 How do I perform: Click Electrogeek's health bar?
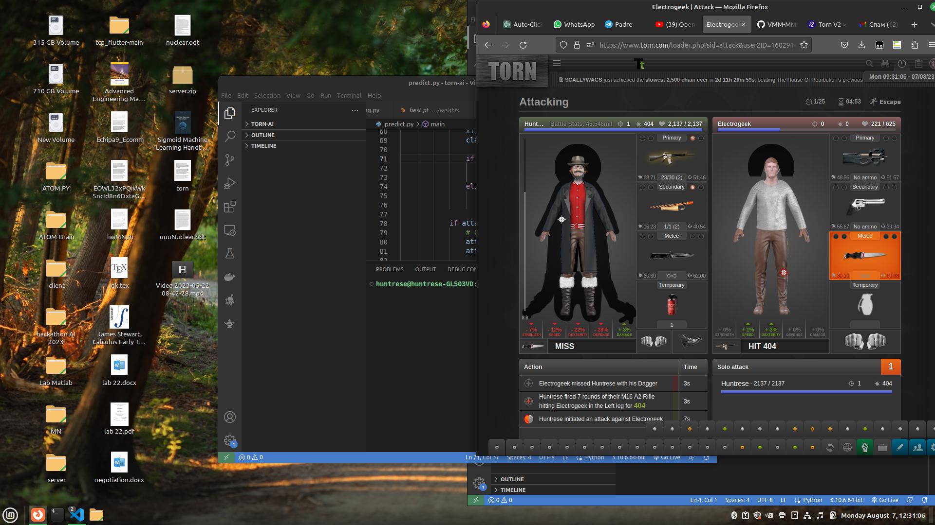(806, 130)
